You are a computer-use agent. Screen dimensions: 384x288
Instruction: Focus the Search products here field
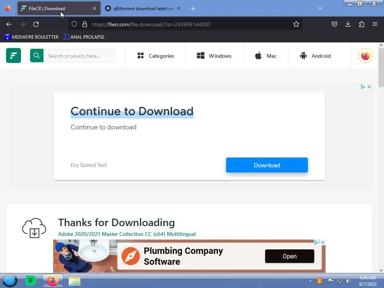point(80,56)
